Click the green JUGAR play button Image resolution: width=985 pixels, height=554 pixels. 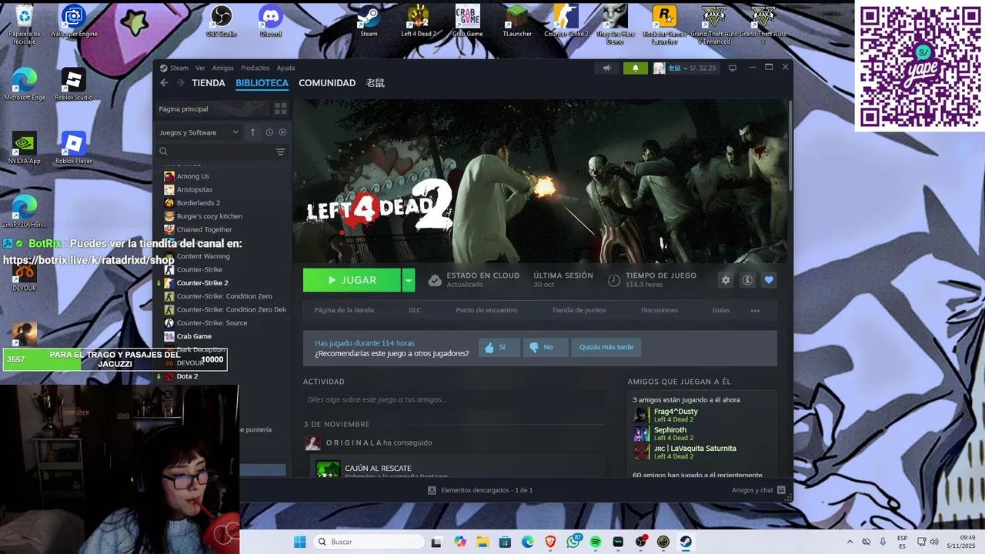pyautogui.click(x=352, y=280)
